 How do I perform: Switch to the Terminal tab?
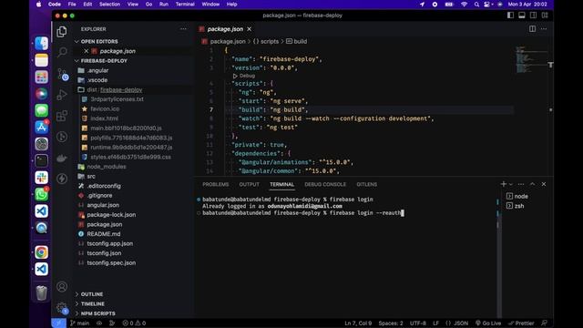(x=281, y=184)
